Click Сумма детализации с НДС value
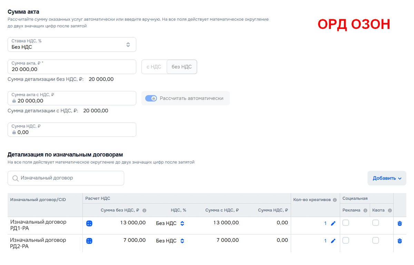 click(96, 111)
